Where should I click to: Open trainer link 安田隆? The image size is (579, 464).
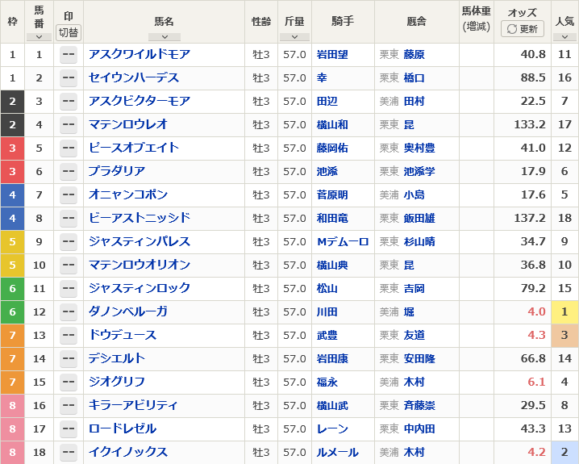(x=419, y=359)
